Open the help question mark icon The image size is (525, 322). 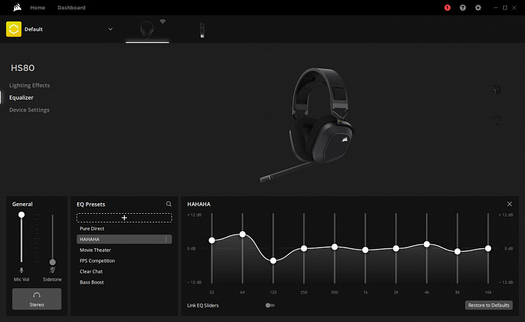[x=463, y=8]
